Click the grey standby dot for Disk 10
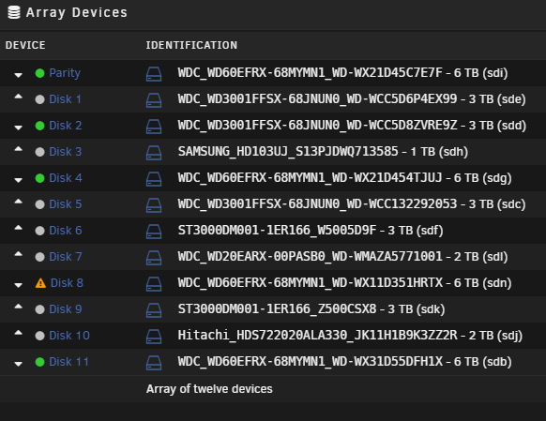Screen dimensions: 546x421 [40, 336]
